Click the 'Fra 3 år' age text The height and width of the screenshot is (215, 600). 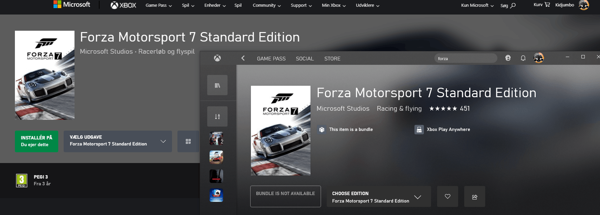click(x=42, y=184)
